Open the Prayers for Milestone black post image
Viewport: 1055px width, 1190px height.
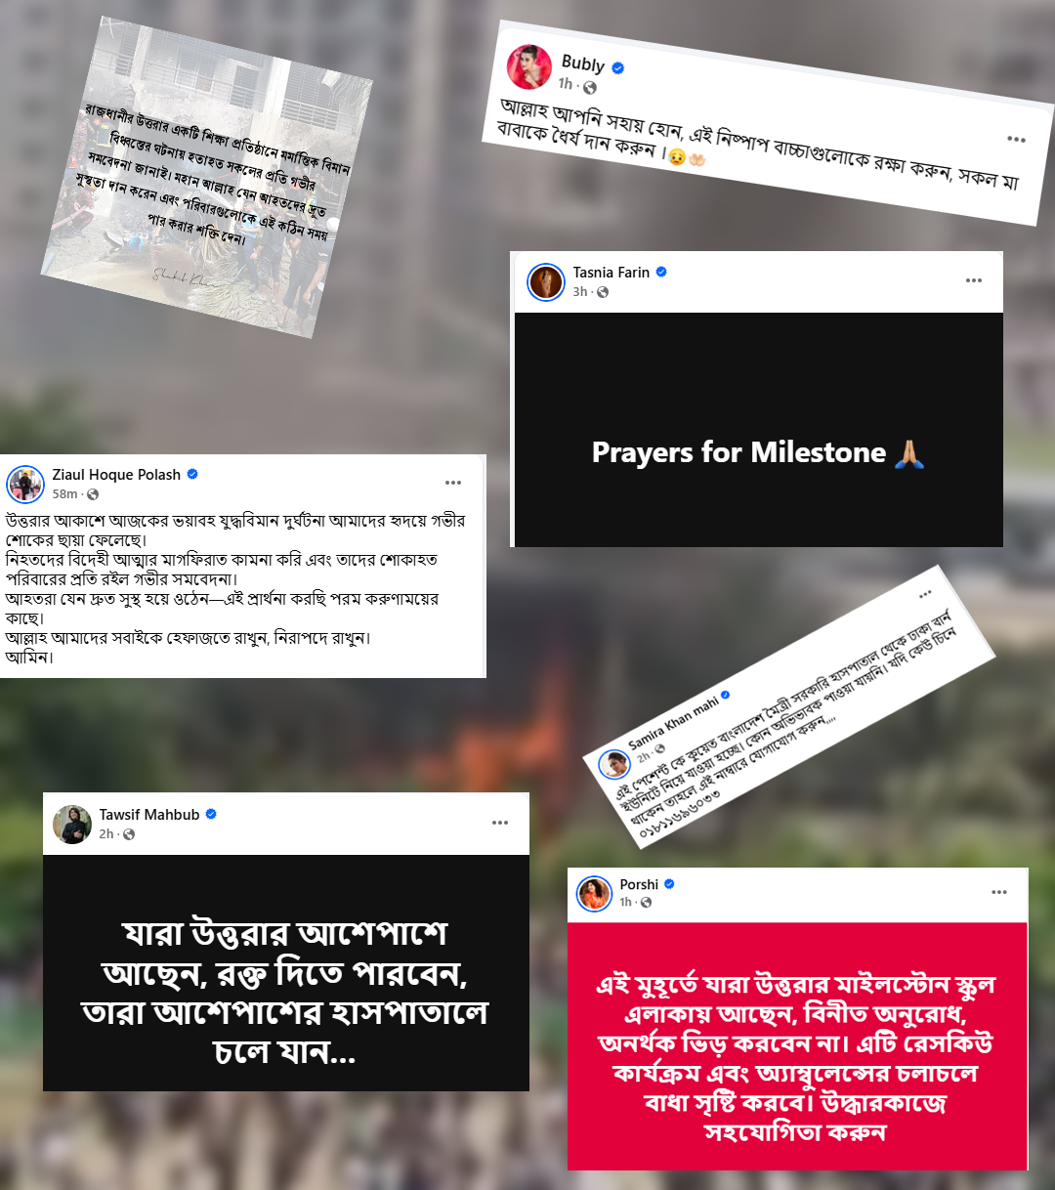[x=759, y=430]
